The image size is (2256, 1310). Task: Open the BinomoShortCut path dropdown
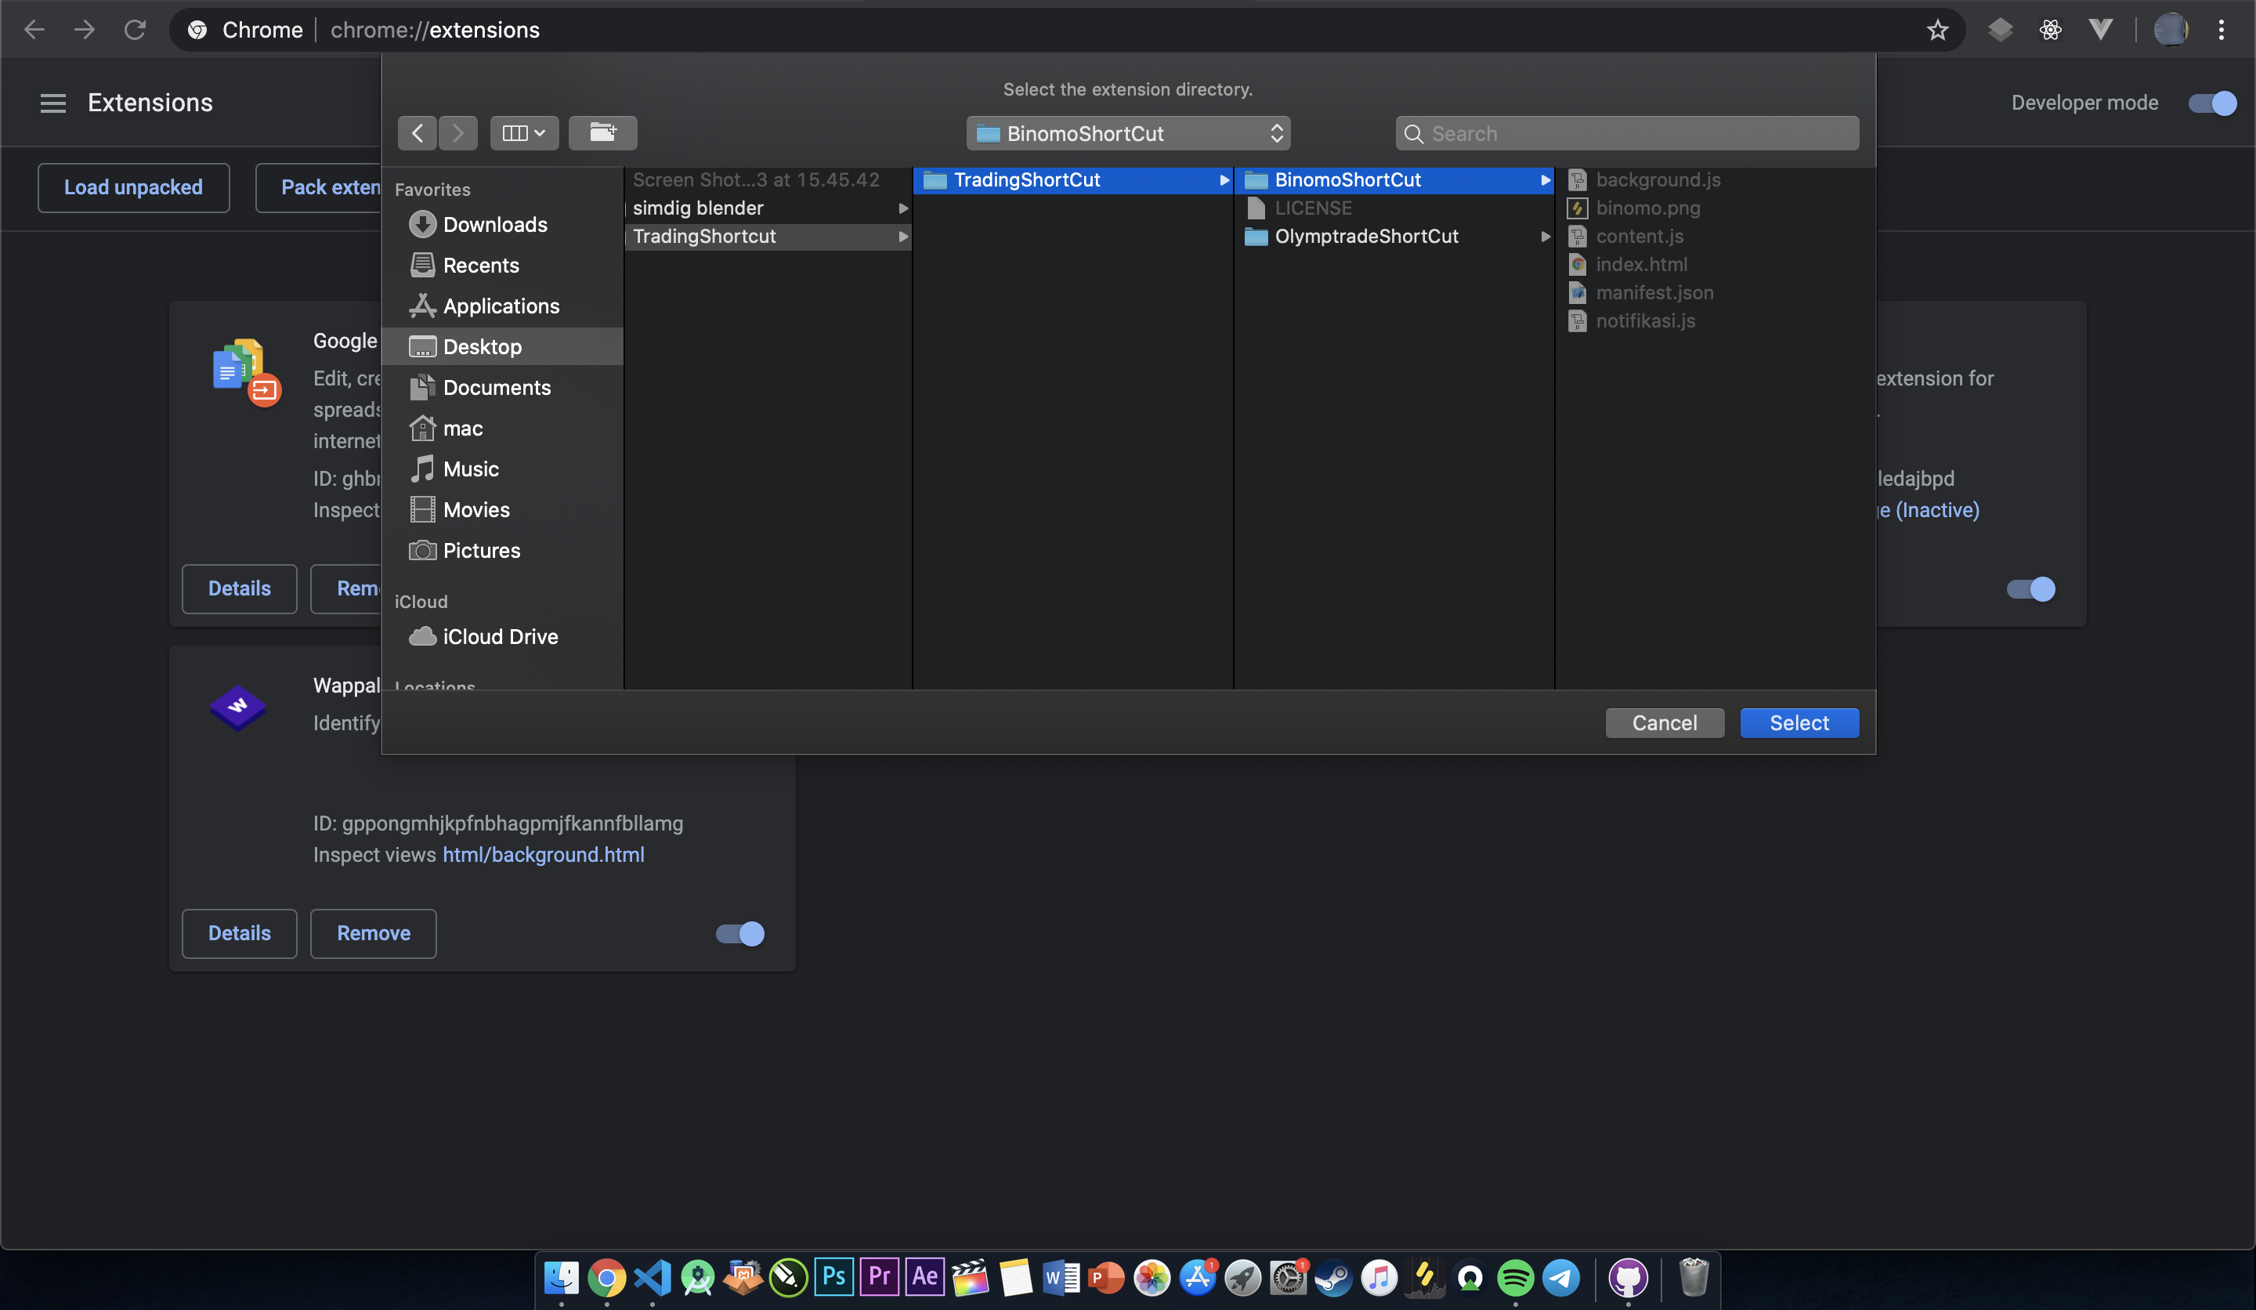1128,133
